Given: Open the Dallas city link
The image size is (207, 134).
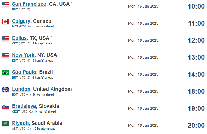Looking at the screenshot, I should (19, 38).
